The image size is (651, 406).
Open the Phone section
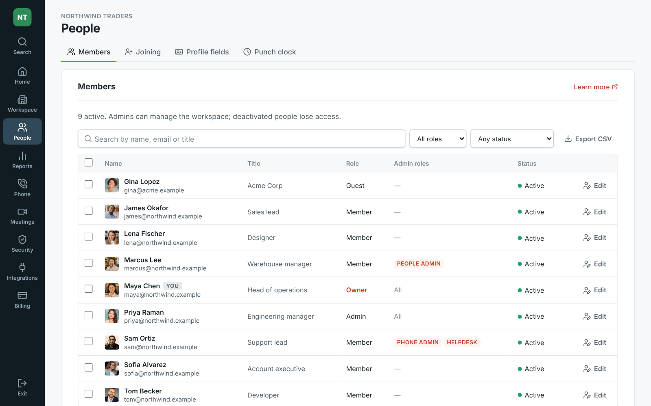point(22,188)
